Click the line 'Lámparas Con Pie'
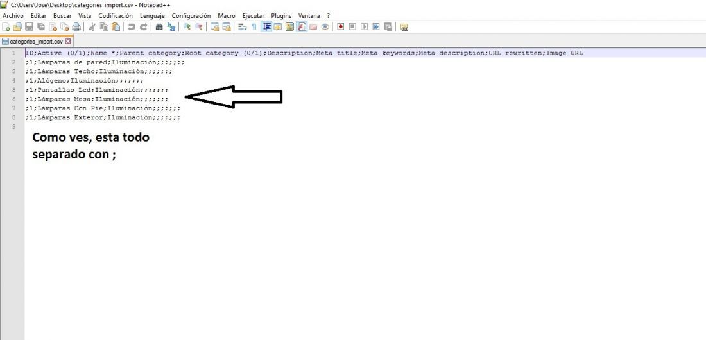The image size is (706, 340). pyautogui.click(x=103, y=108)
